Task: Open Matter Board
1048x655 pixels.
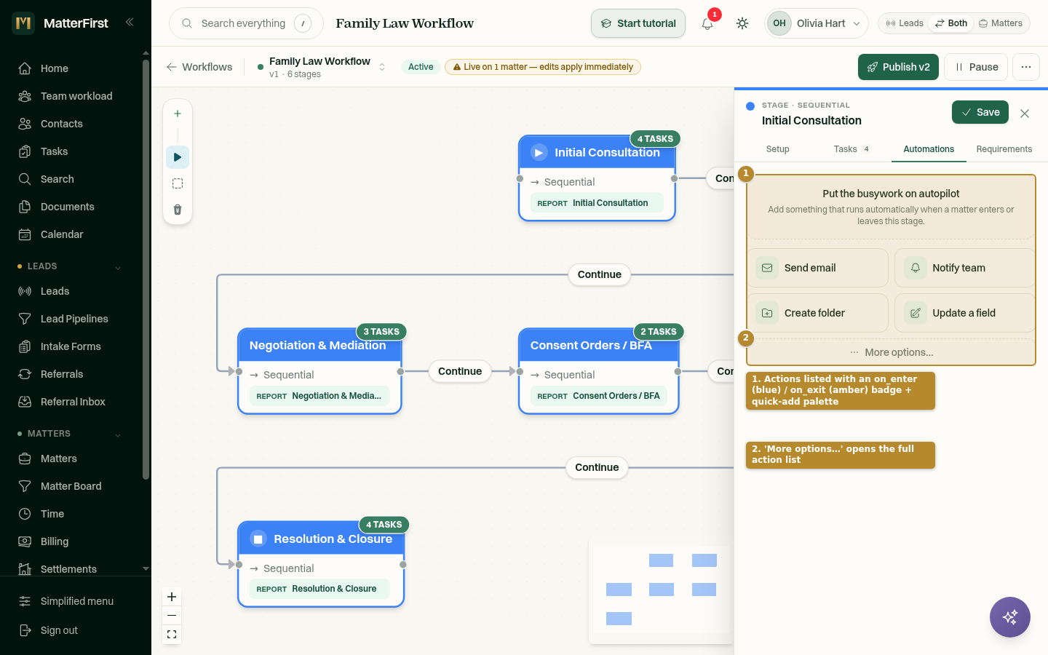Action: (73, 486)
